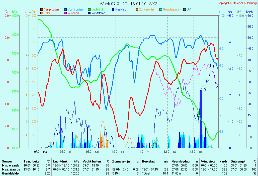Click the orange Zonneschijn legend swatch
The width and height of the screenshot is (258, 176).
point(137,10)
